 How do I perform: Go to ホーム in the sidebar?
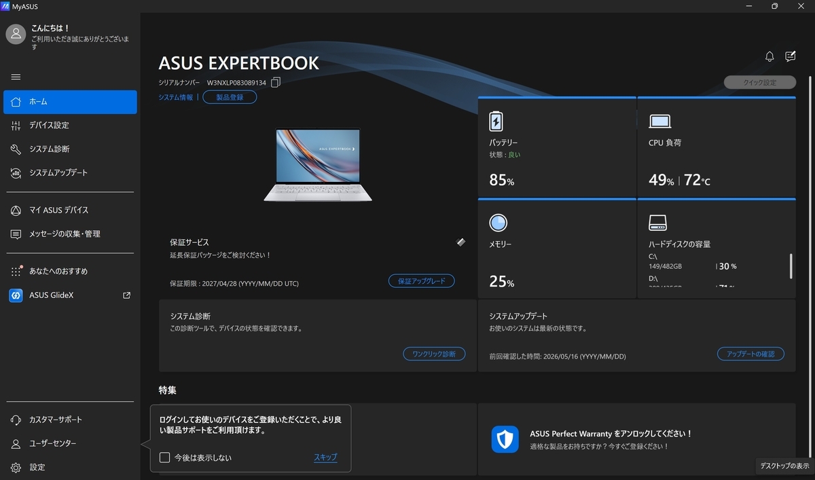pyautogui.click(x=70, y=102)
